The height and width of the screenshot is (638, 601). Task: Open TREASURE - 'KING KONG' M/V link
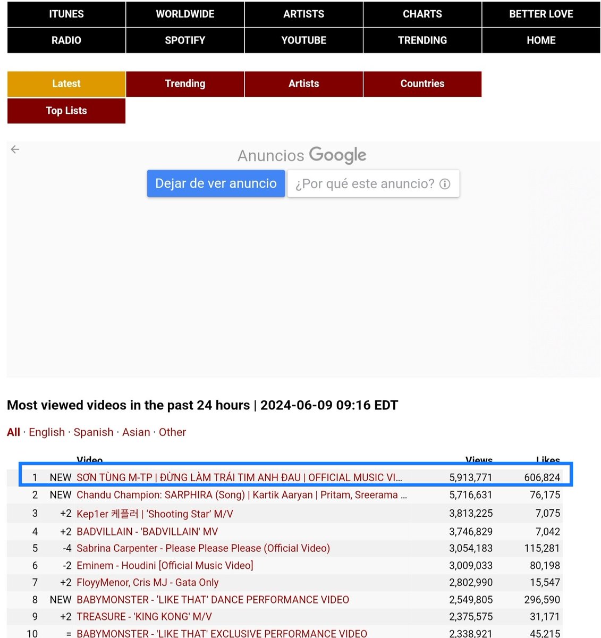[144, 617]
